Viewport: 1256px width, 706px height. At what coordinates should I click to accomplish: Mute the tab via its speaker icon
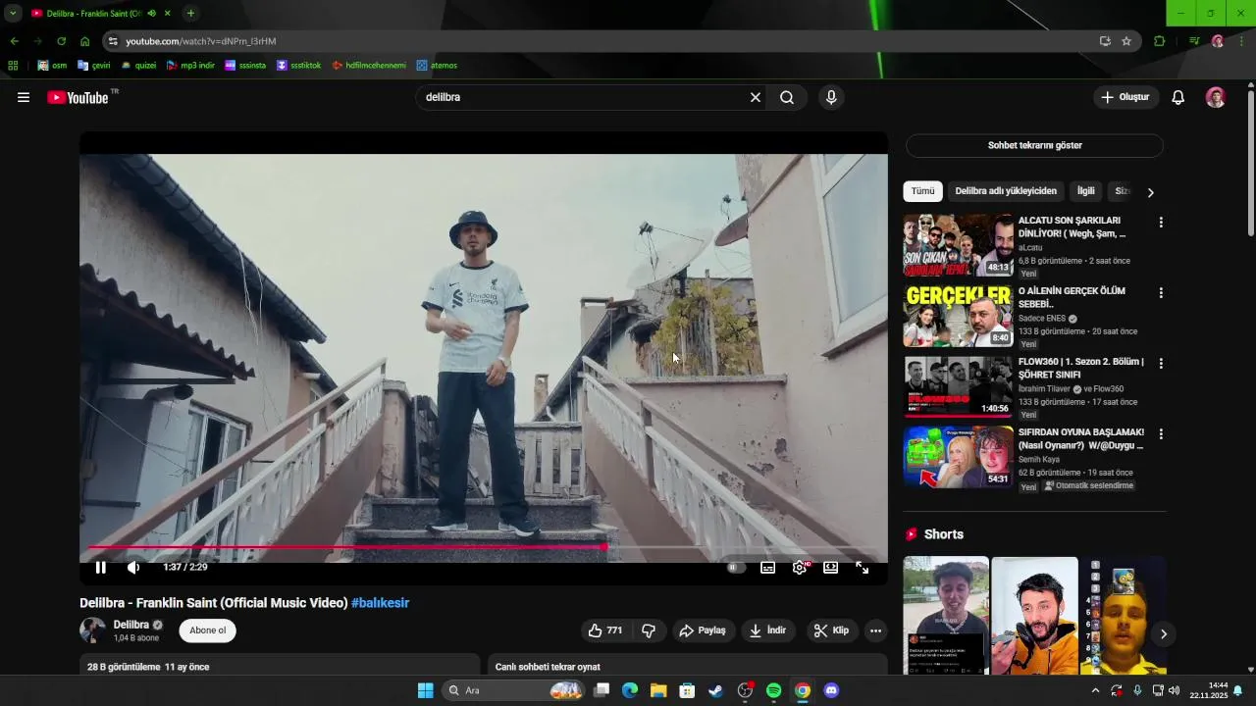[x=152, y=14]
